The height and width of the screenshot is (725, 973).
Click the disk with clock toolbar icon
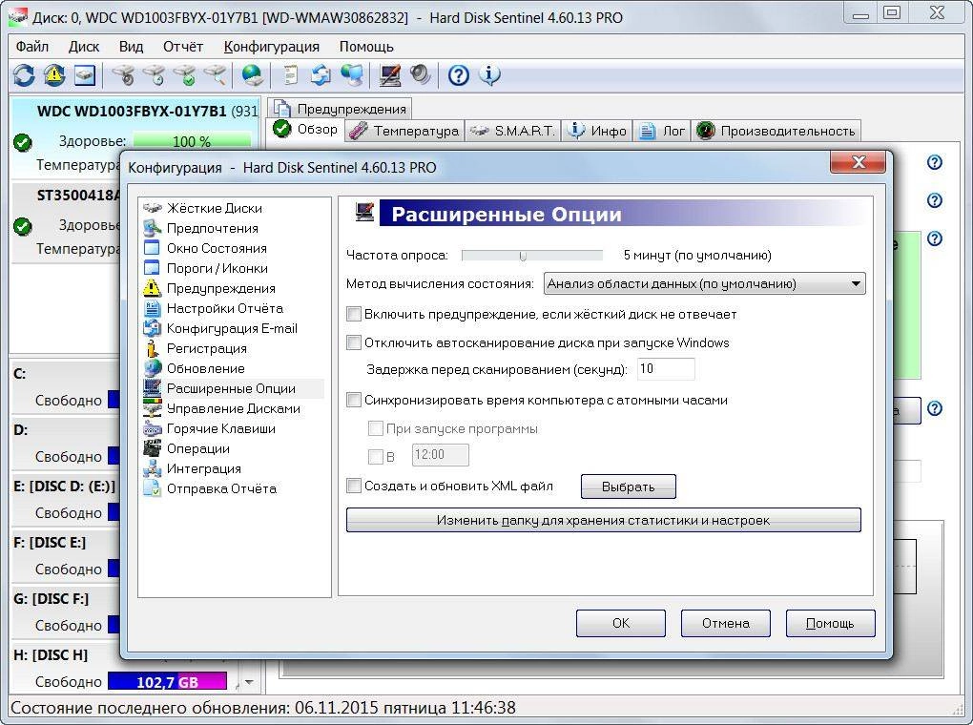(x=154, y=75)
